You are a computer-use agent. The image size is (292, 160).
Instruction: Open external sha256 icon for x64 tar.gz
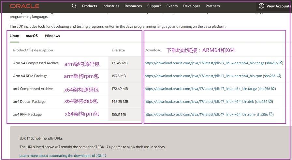273,88
